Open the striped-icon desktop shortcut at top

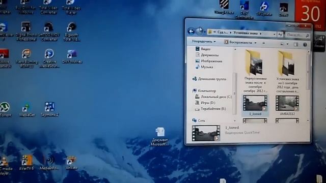(x=224, y=7)
